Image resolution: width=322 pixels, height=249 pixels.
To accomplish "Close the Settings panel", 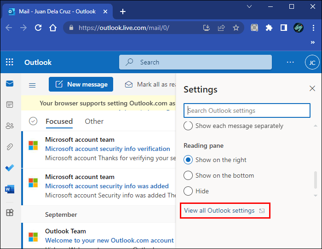I will (312, 88).
